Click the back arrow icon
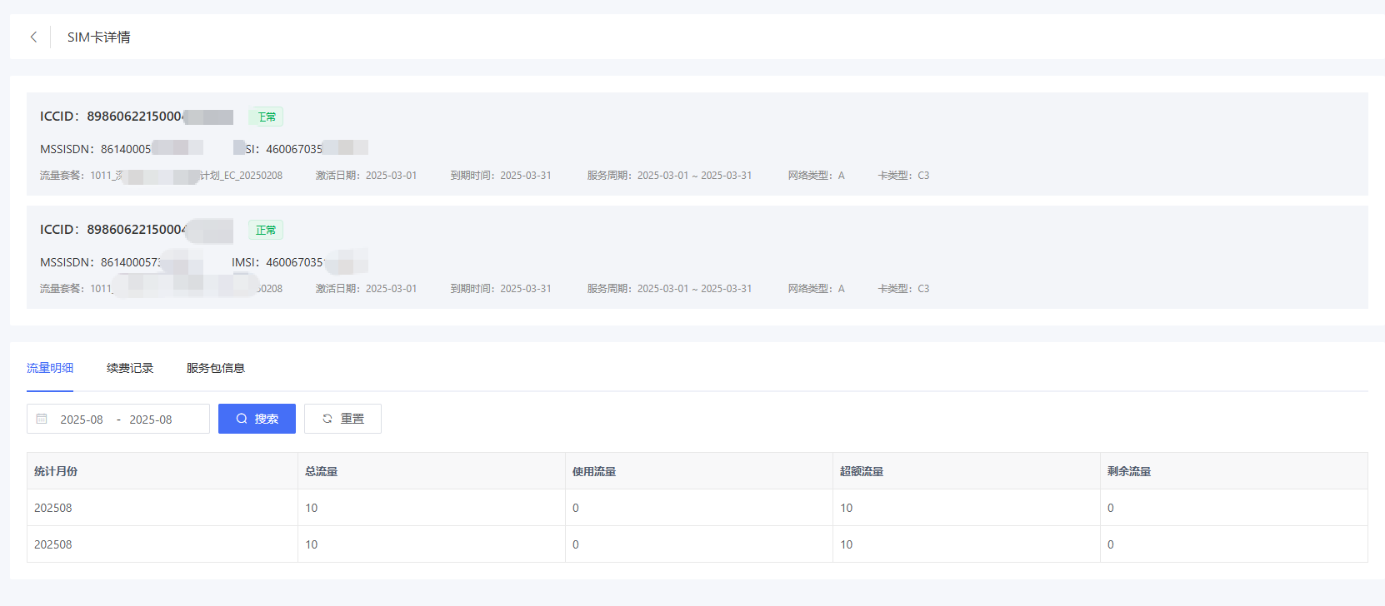Viewport: 1385px width, 606px height. point(33,37)
